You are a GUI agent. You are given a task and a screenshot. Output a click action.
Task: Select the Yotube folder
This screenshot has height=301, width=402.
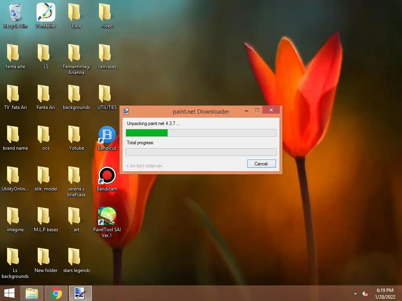pyautogui.click(x=77, y=138)
